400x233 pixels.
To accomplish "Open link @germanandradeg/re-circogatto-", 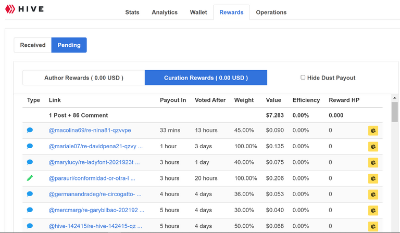I will click(95, 194).
